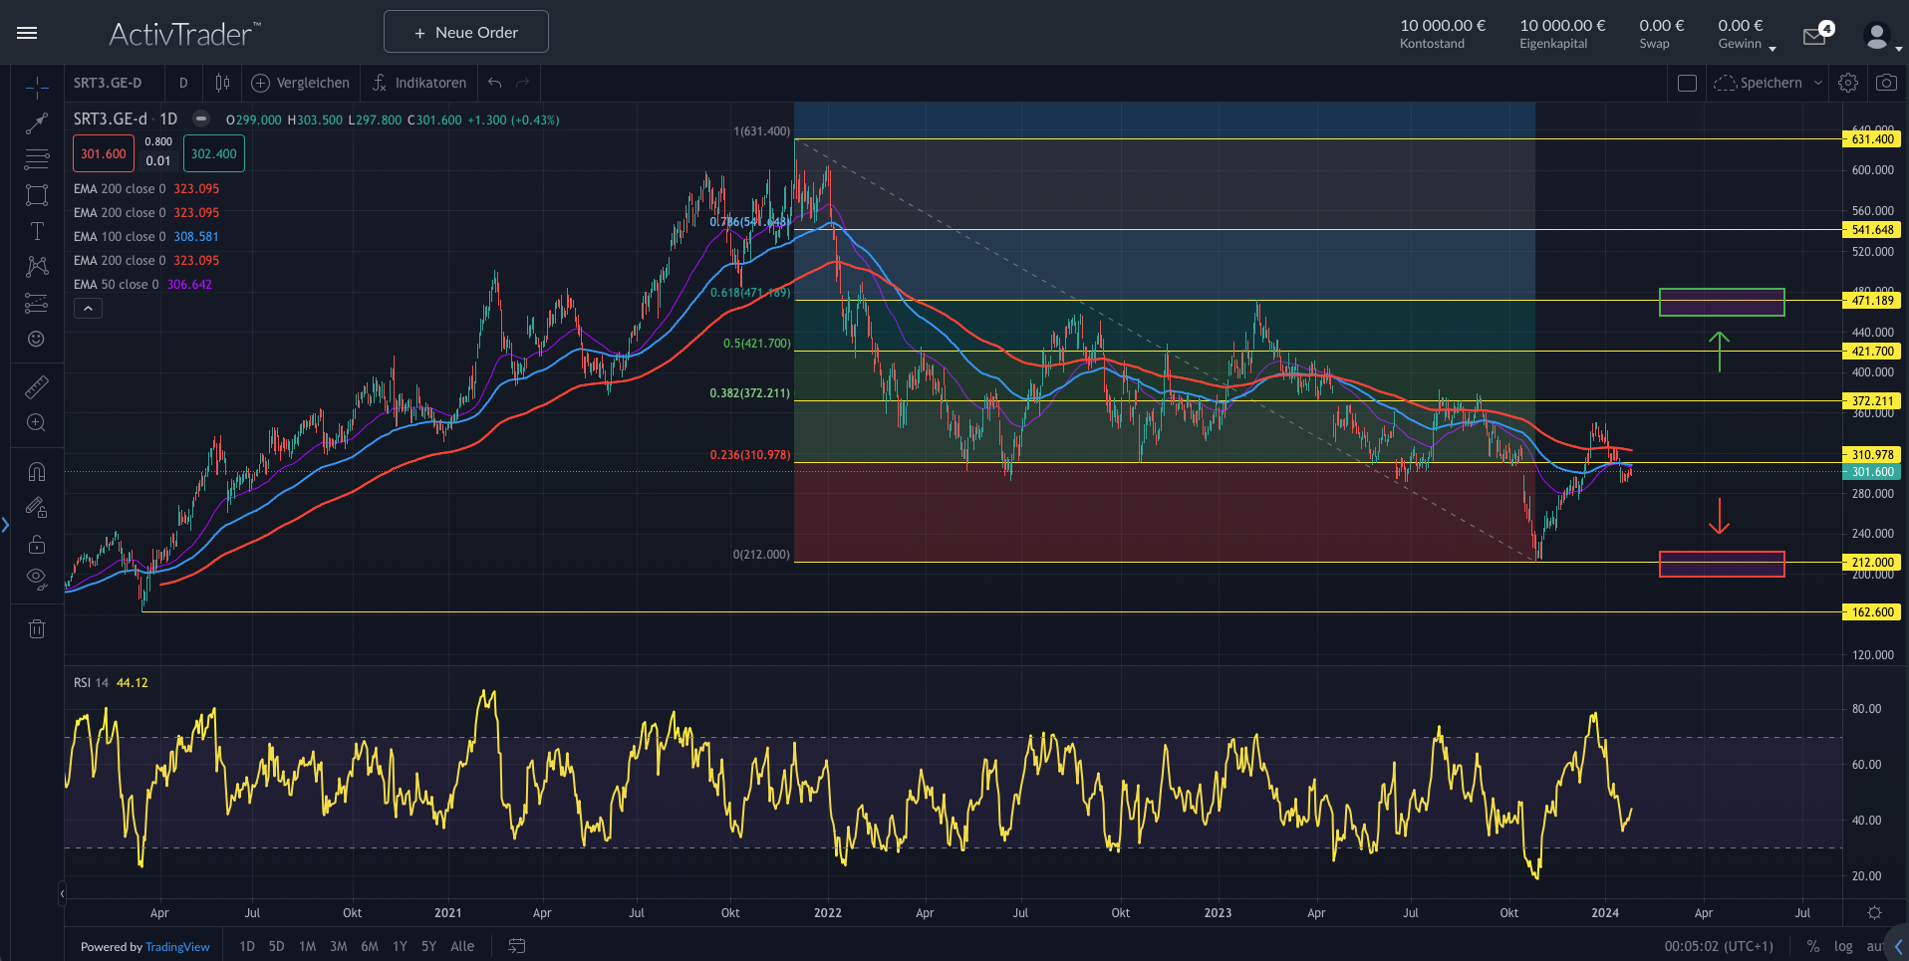Select the 6M time range

point(370,946)
